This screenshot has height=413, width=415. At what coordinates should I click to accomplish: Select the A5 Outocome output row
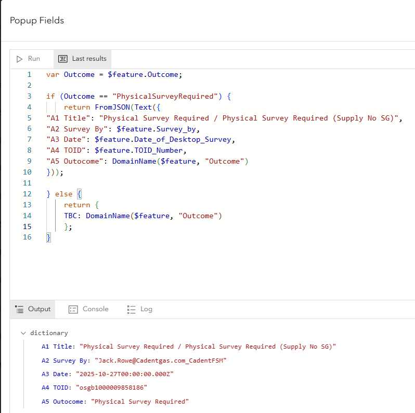[x=115, y=402]
